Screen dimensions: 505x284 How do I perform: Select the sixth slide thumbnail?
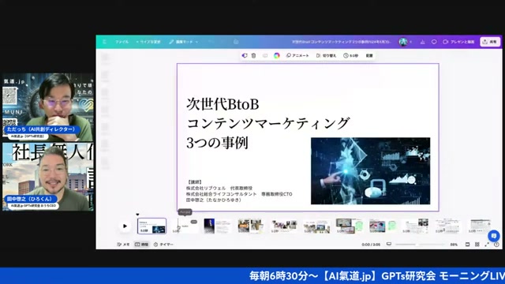click(x=316, y=226)
